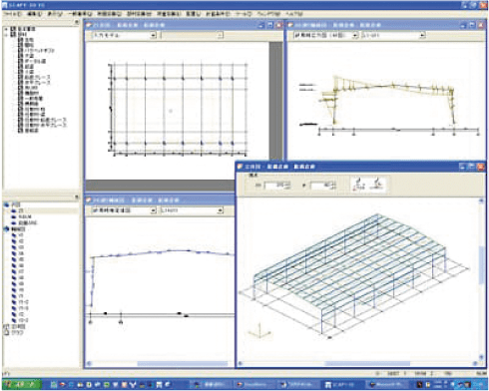
Task: Click the horizontal scrollbar of the 3D view window
Action: [x=357, y=364]
